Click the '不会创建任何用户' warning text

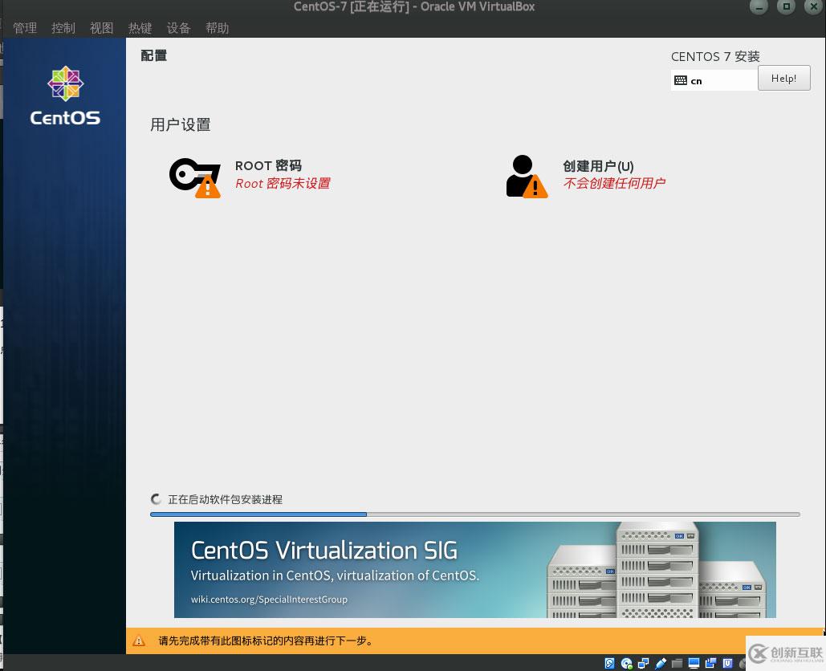[614, 183]
